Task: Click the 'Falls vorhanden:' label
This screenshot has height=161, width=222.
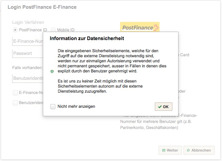Action: tap(27, 68)
